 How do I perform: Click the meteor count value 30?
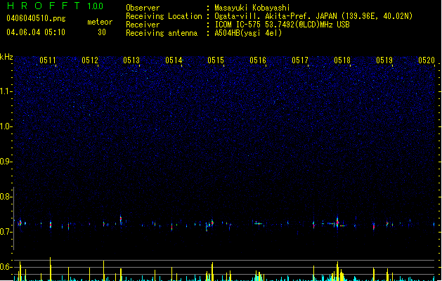(102, 32)
